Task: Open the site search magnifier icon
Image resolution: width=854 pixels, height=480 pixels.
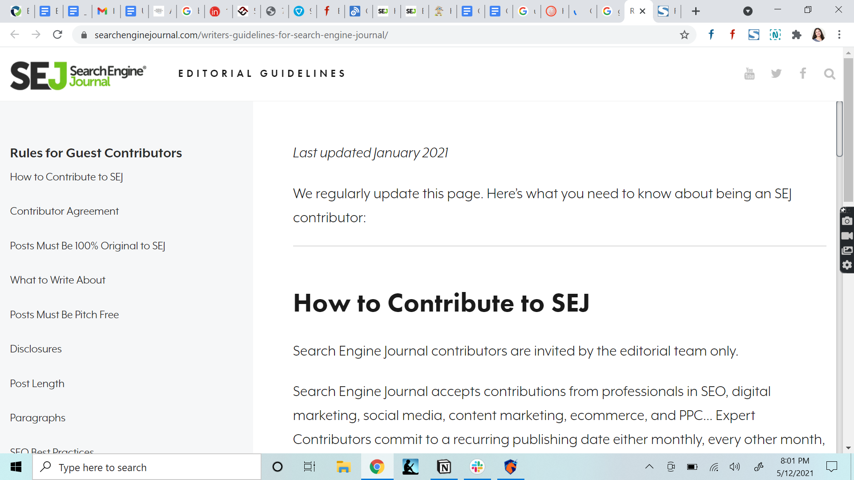Action: click(830, 74)
